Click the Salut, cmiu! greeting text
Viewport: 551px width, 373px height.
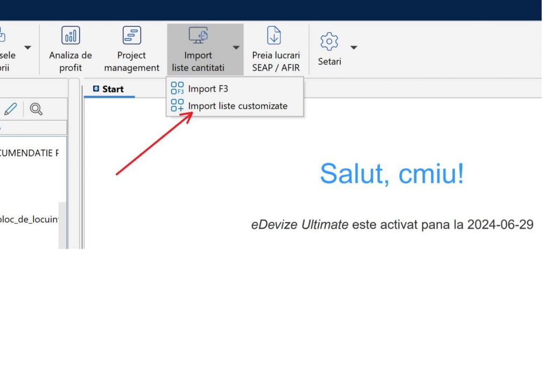click(x=392, y=173)
